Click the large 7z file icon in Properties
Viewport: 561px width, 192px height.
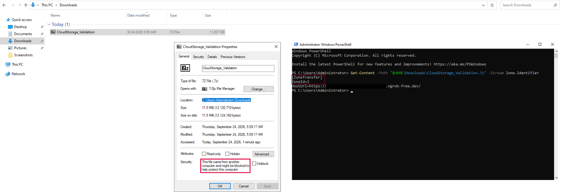185,68
